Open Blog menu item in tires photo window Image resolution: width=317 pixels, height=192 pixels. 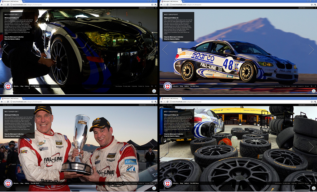point(181,183)
